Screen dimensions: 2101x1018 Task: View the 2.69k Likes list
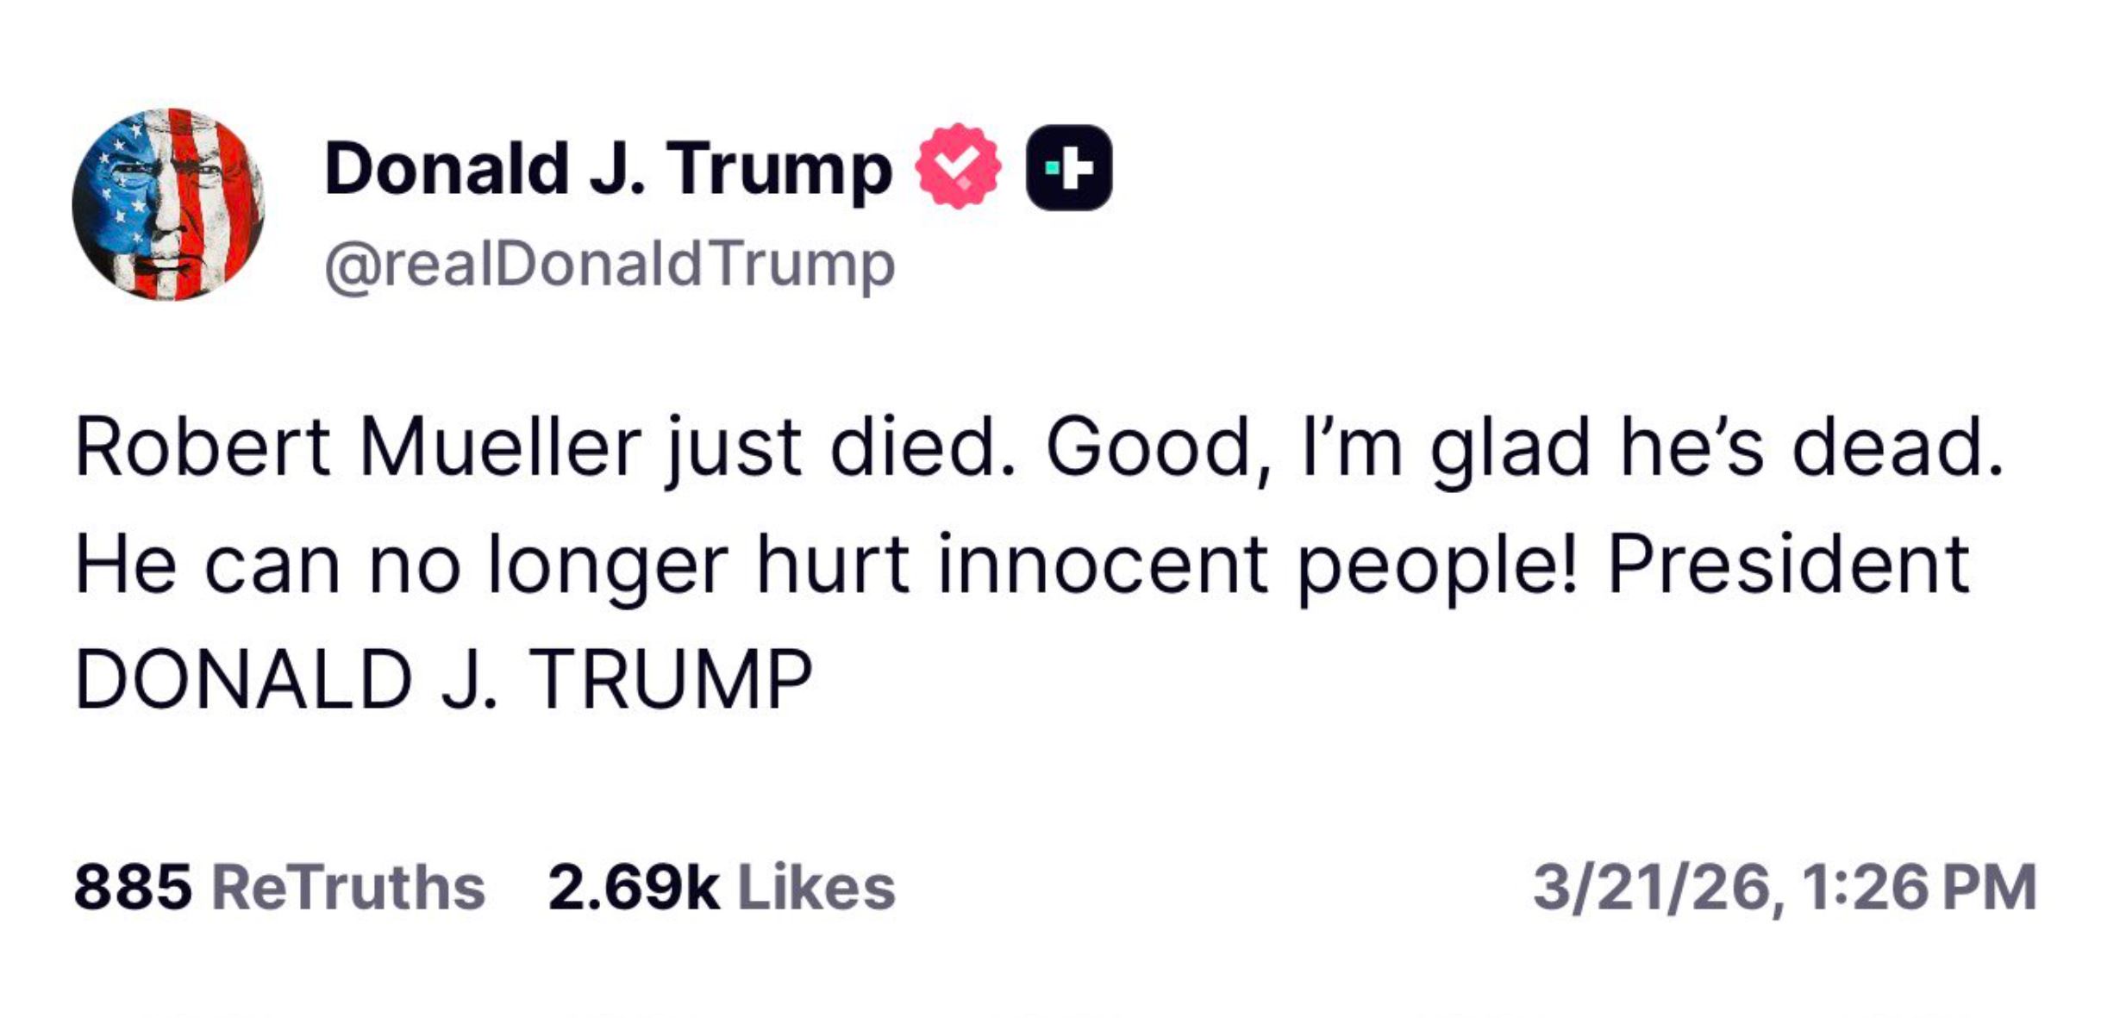pyautogui.click(x=722, y=887)
